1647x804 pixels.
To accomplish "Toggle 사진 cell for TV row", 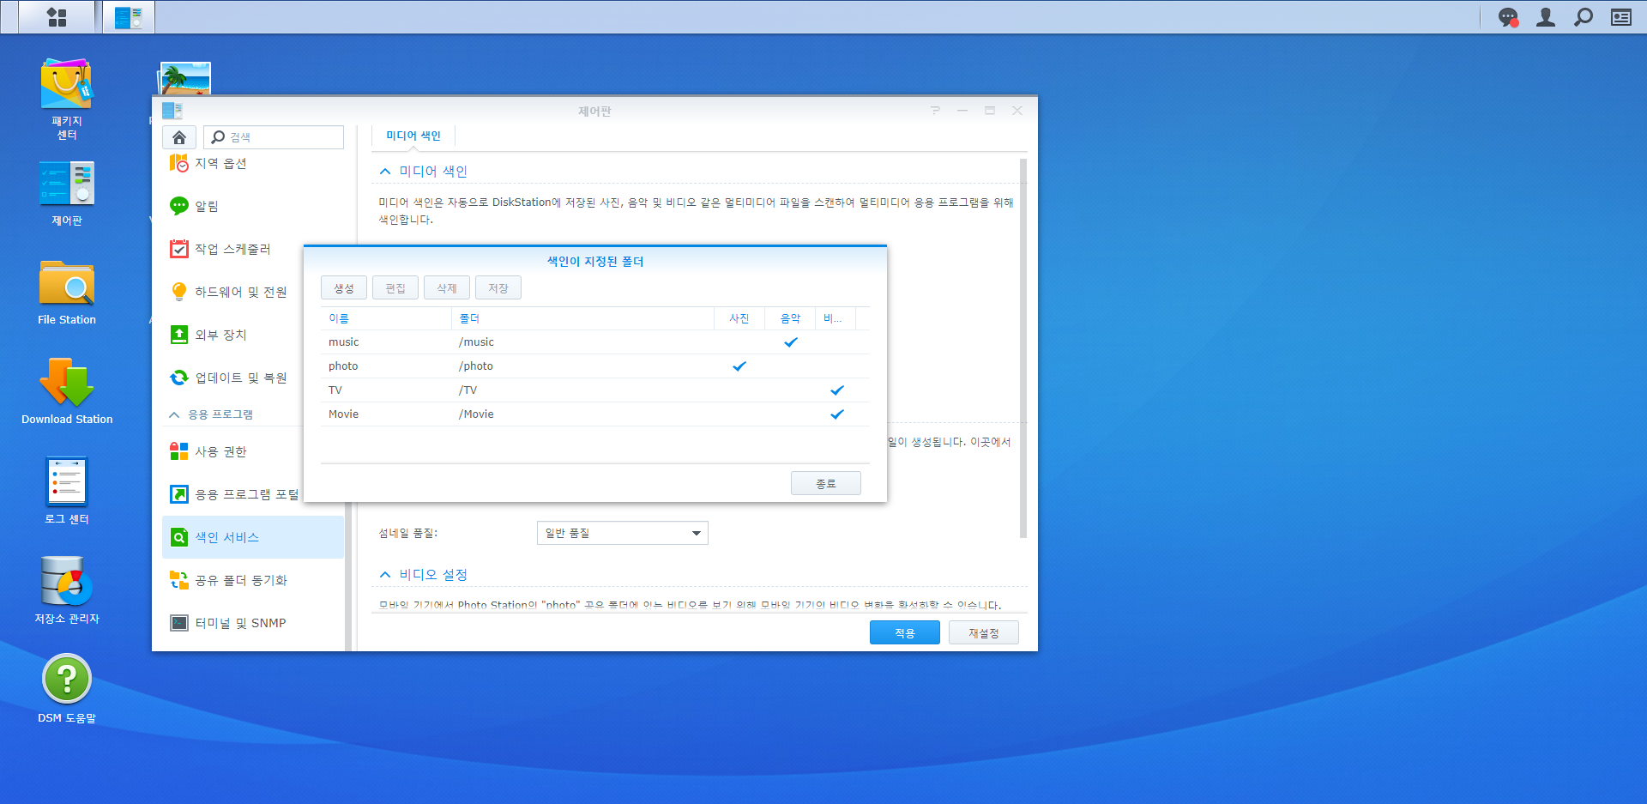I will coord(739,390).
